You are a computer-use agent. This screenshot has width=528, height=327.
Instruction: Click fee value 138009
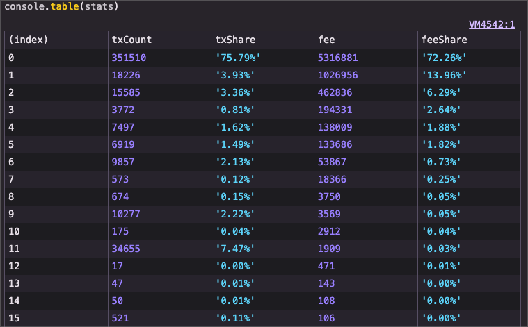point(335,127)
